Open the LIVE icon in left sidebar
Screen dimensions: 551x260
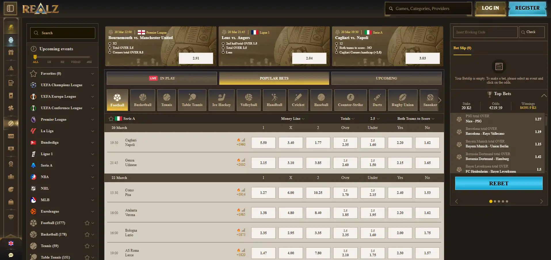(11, 136)
